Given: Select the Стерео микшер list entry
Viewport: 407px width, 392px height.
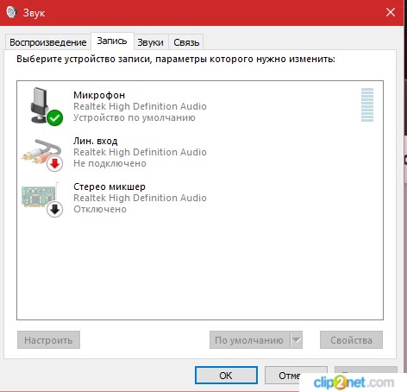Looking at the screenshot, I should pos(200,198).
